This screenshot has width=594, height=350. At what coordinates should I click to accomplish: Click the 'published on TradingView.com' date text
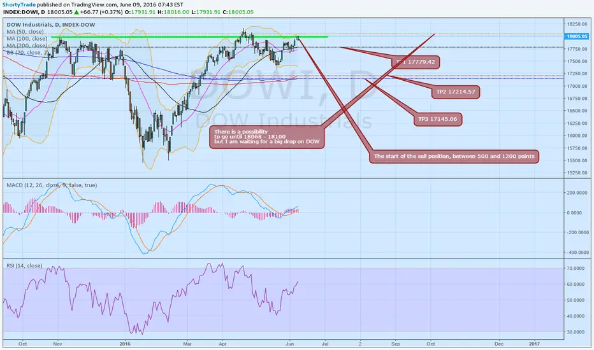tap(110, 5)
